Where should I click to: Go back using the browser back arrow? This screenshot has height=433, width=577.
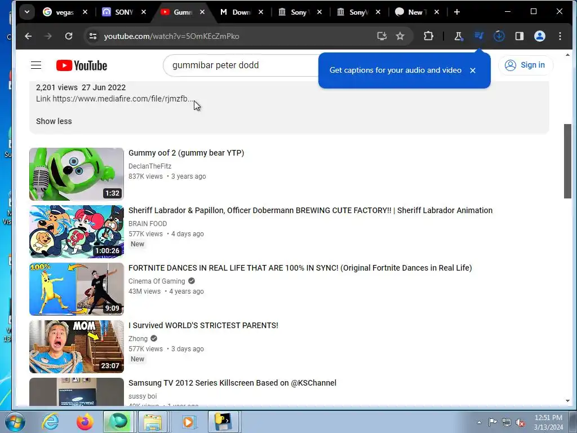point(28,36)
